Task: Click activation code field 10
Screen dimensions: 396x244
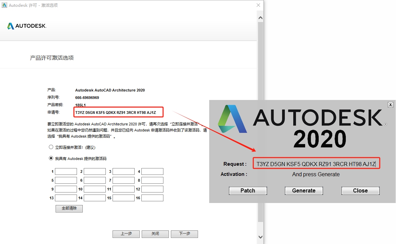Action: coord(95,189)
